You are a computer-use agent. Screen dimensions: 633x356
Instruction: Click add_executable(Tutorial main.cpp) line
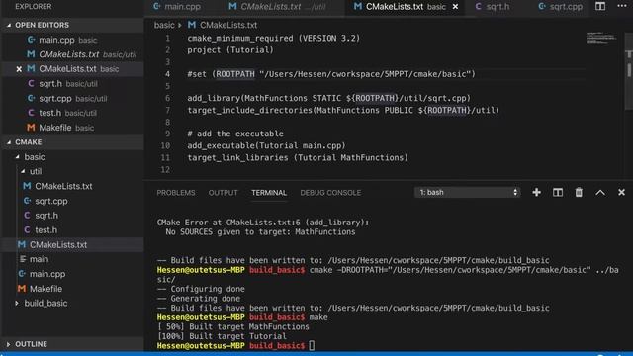(266, 145)
